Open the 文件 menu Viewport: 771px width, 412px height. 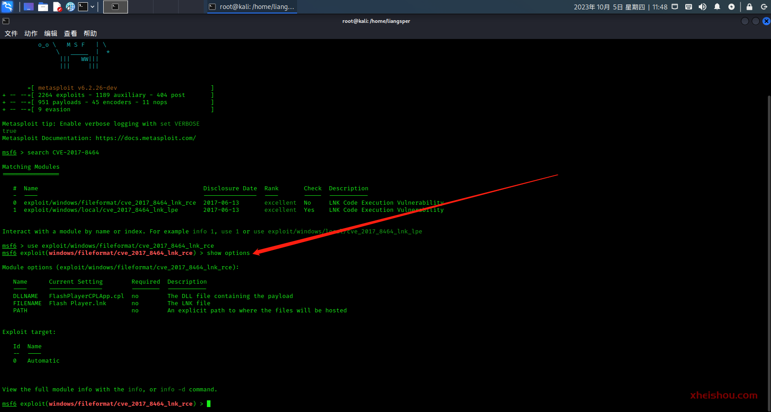pos(11,34)
